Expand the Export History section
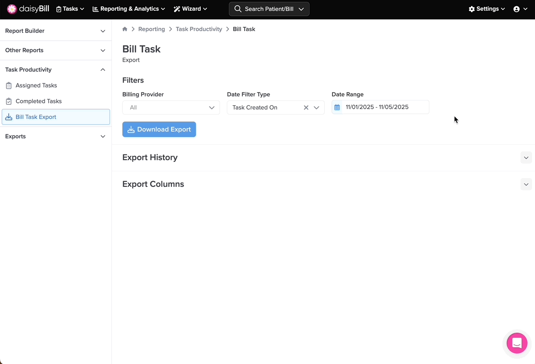This screenshot has width=535, height=364. (526, 158)
